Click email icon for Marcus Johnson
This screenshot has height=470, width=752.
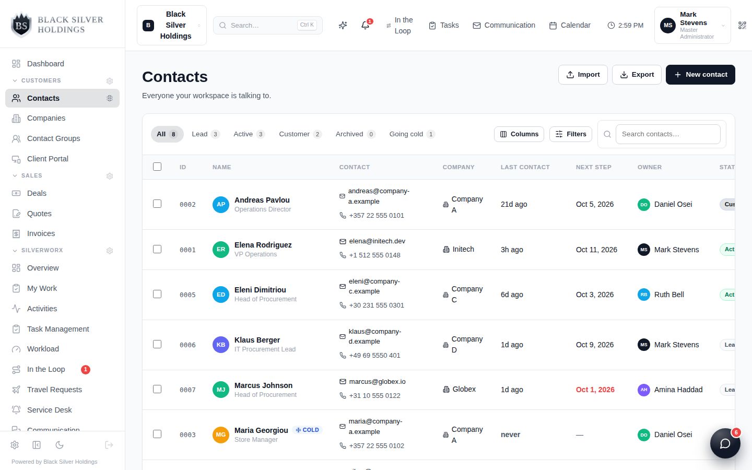(x=343, y=382)
